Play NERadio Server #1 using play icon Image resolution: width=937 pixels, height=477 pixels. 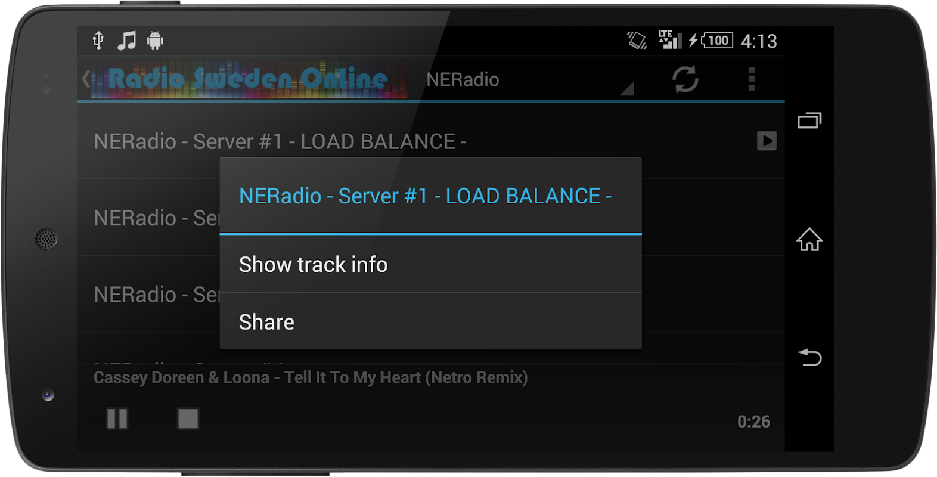(x=767, y=141)
